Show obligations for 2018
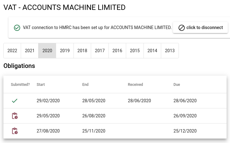The width and height of the screenshot is (230, 143). tap(82, 51)
